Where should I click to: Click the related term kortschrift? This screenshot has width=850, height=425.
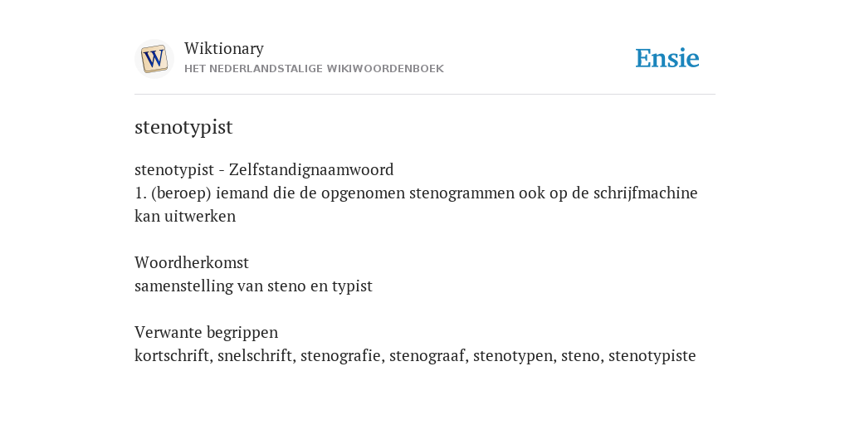172,355
